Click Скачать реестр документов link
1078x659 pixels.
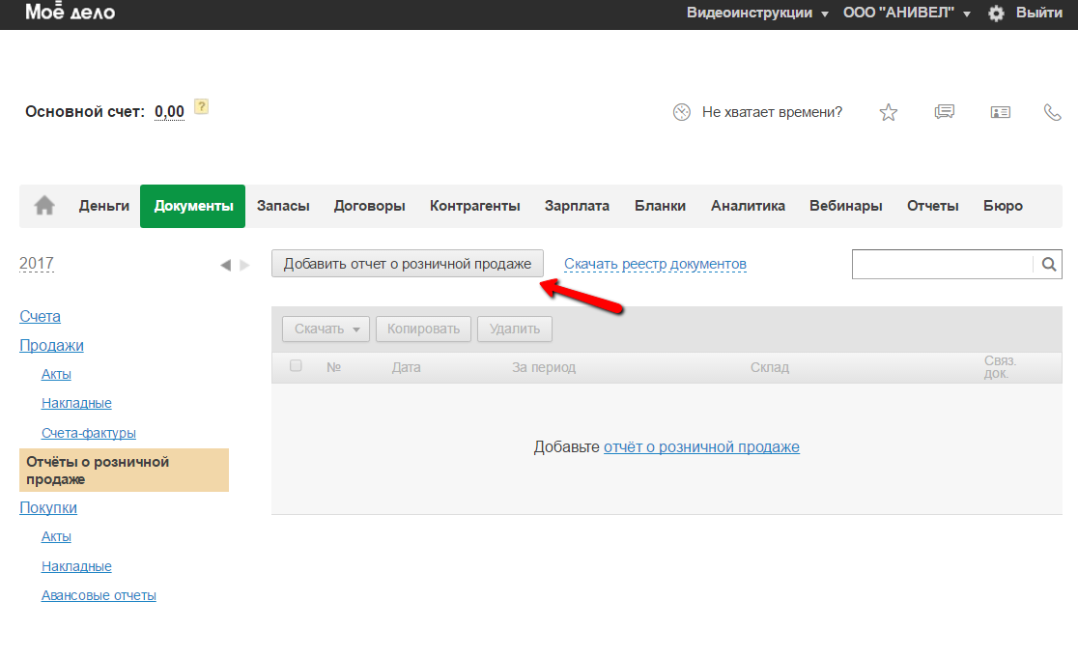[x=655, y=264]
